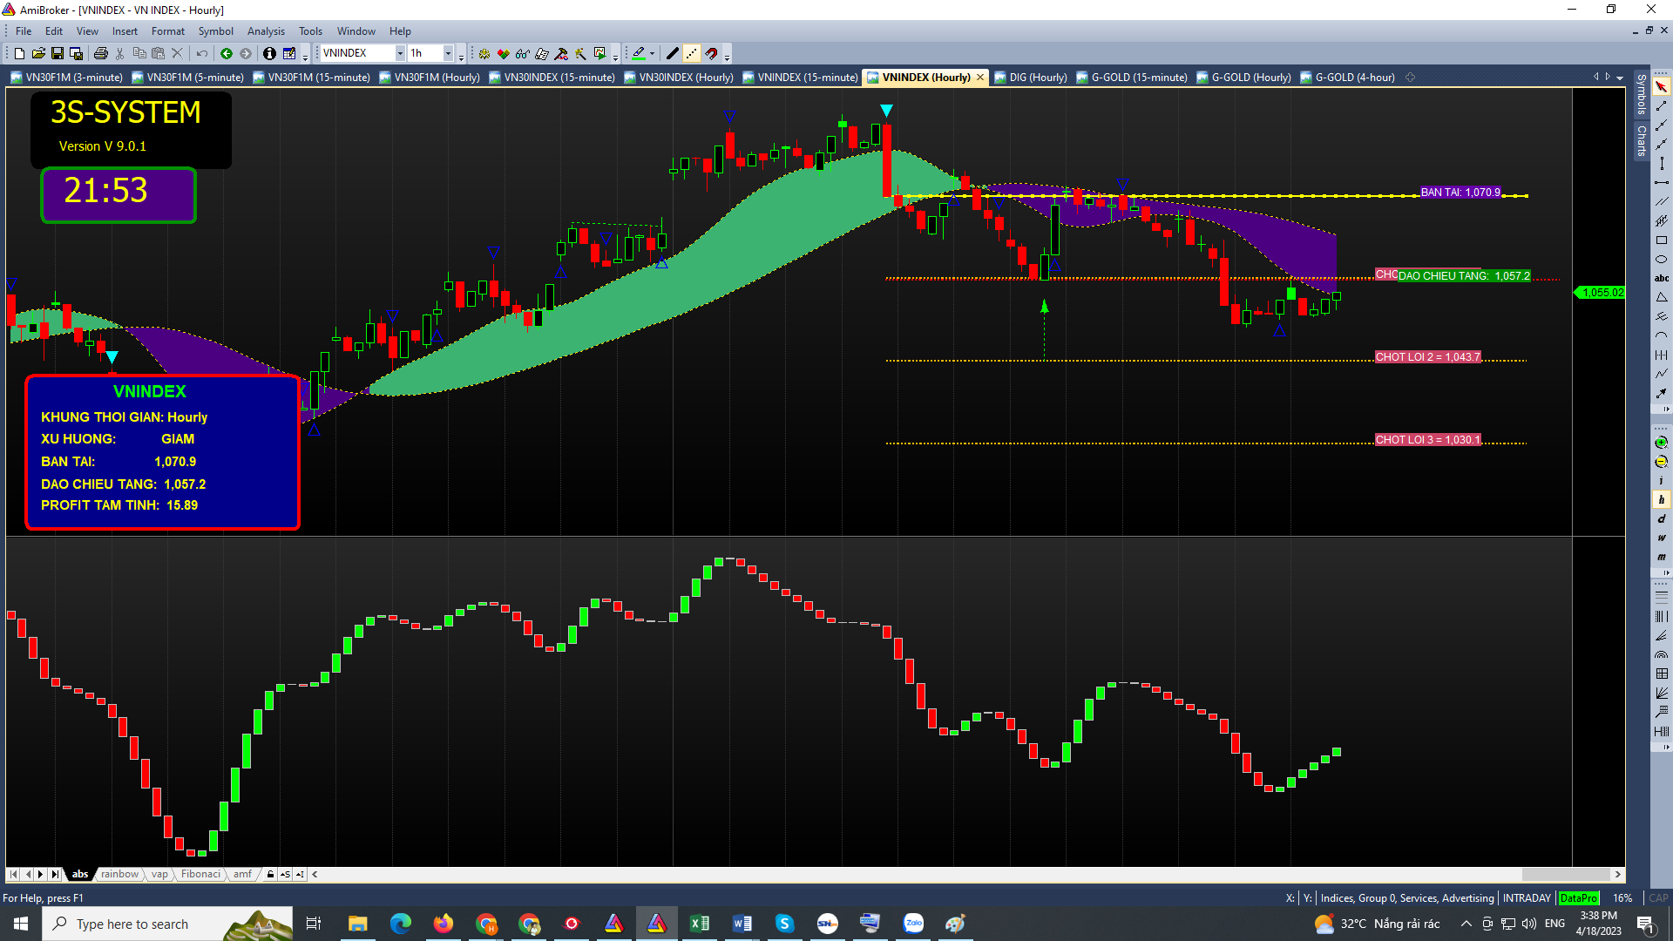The width and height of the screenshot is (1673, 941).
Task: Select the rectangle drawing tool
Action: [x=1661, y=240]
